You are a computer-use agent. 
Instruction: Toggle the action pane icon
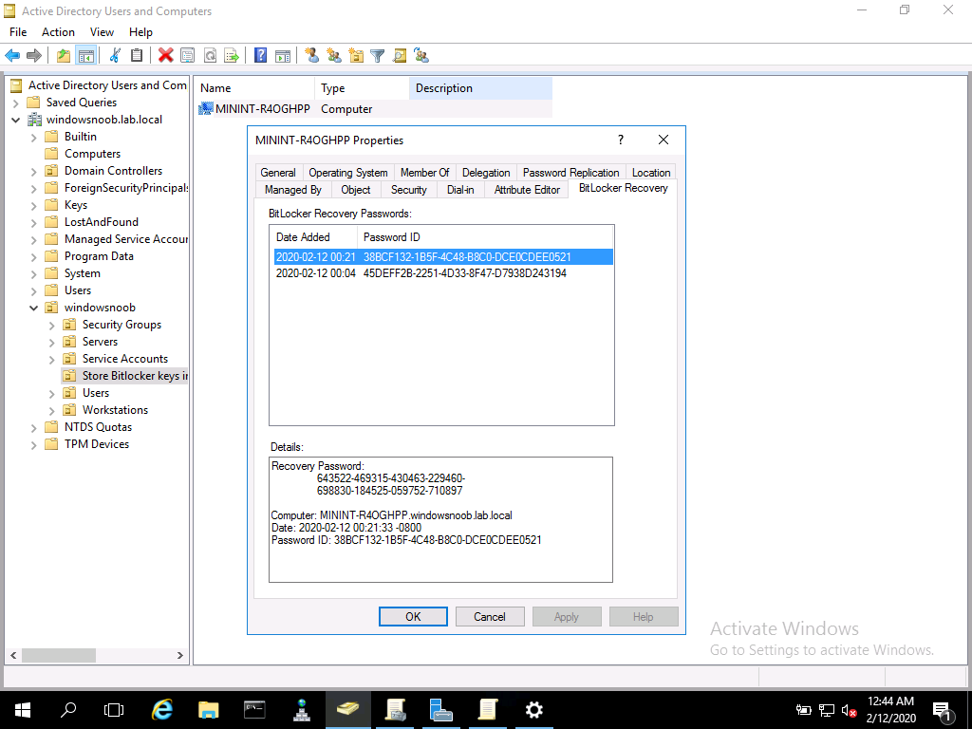pos(283,55)
